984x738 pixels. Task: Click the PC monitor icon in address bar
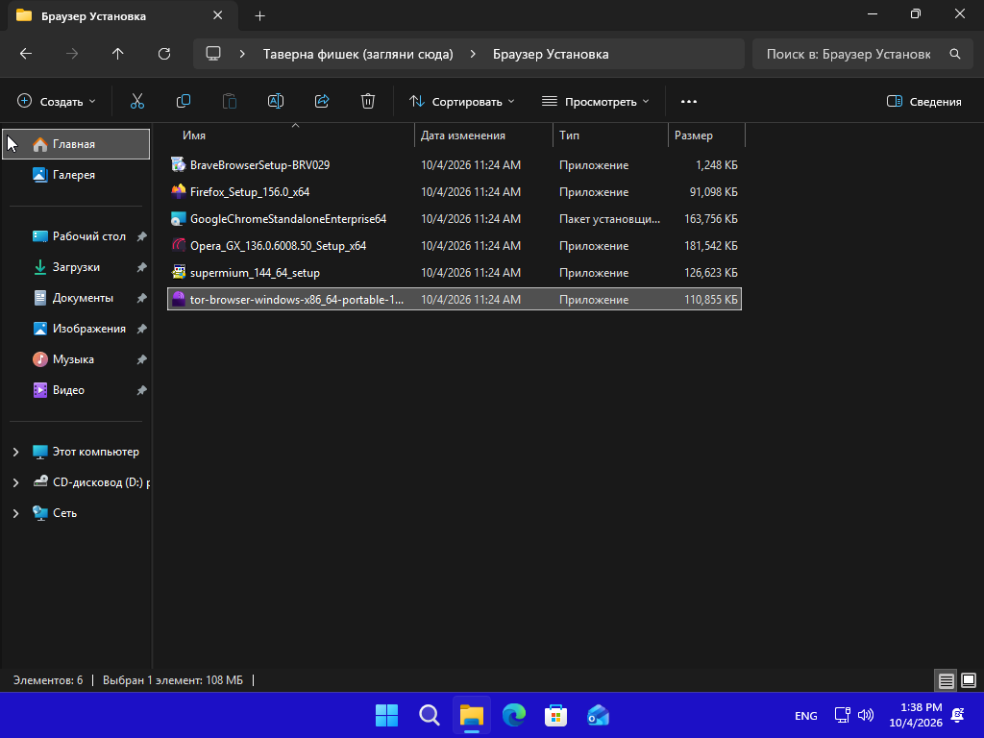[x=213, y=54]
